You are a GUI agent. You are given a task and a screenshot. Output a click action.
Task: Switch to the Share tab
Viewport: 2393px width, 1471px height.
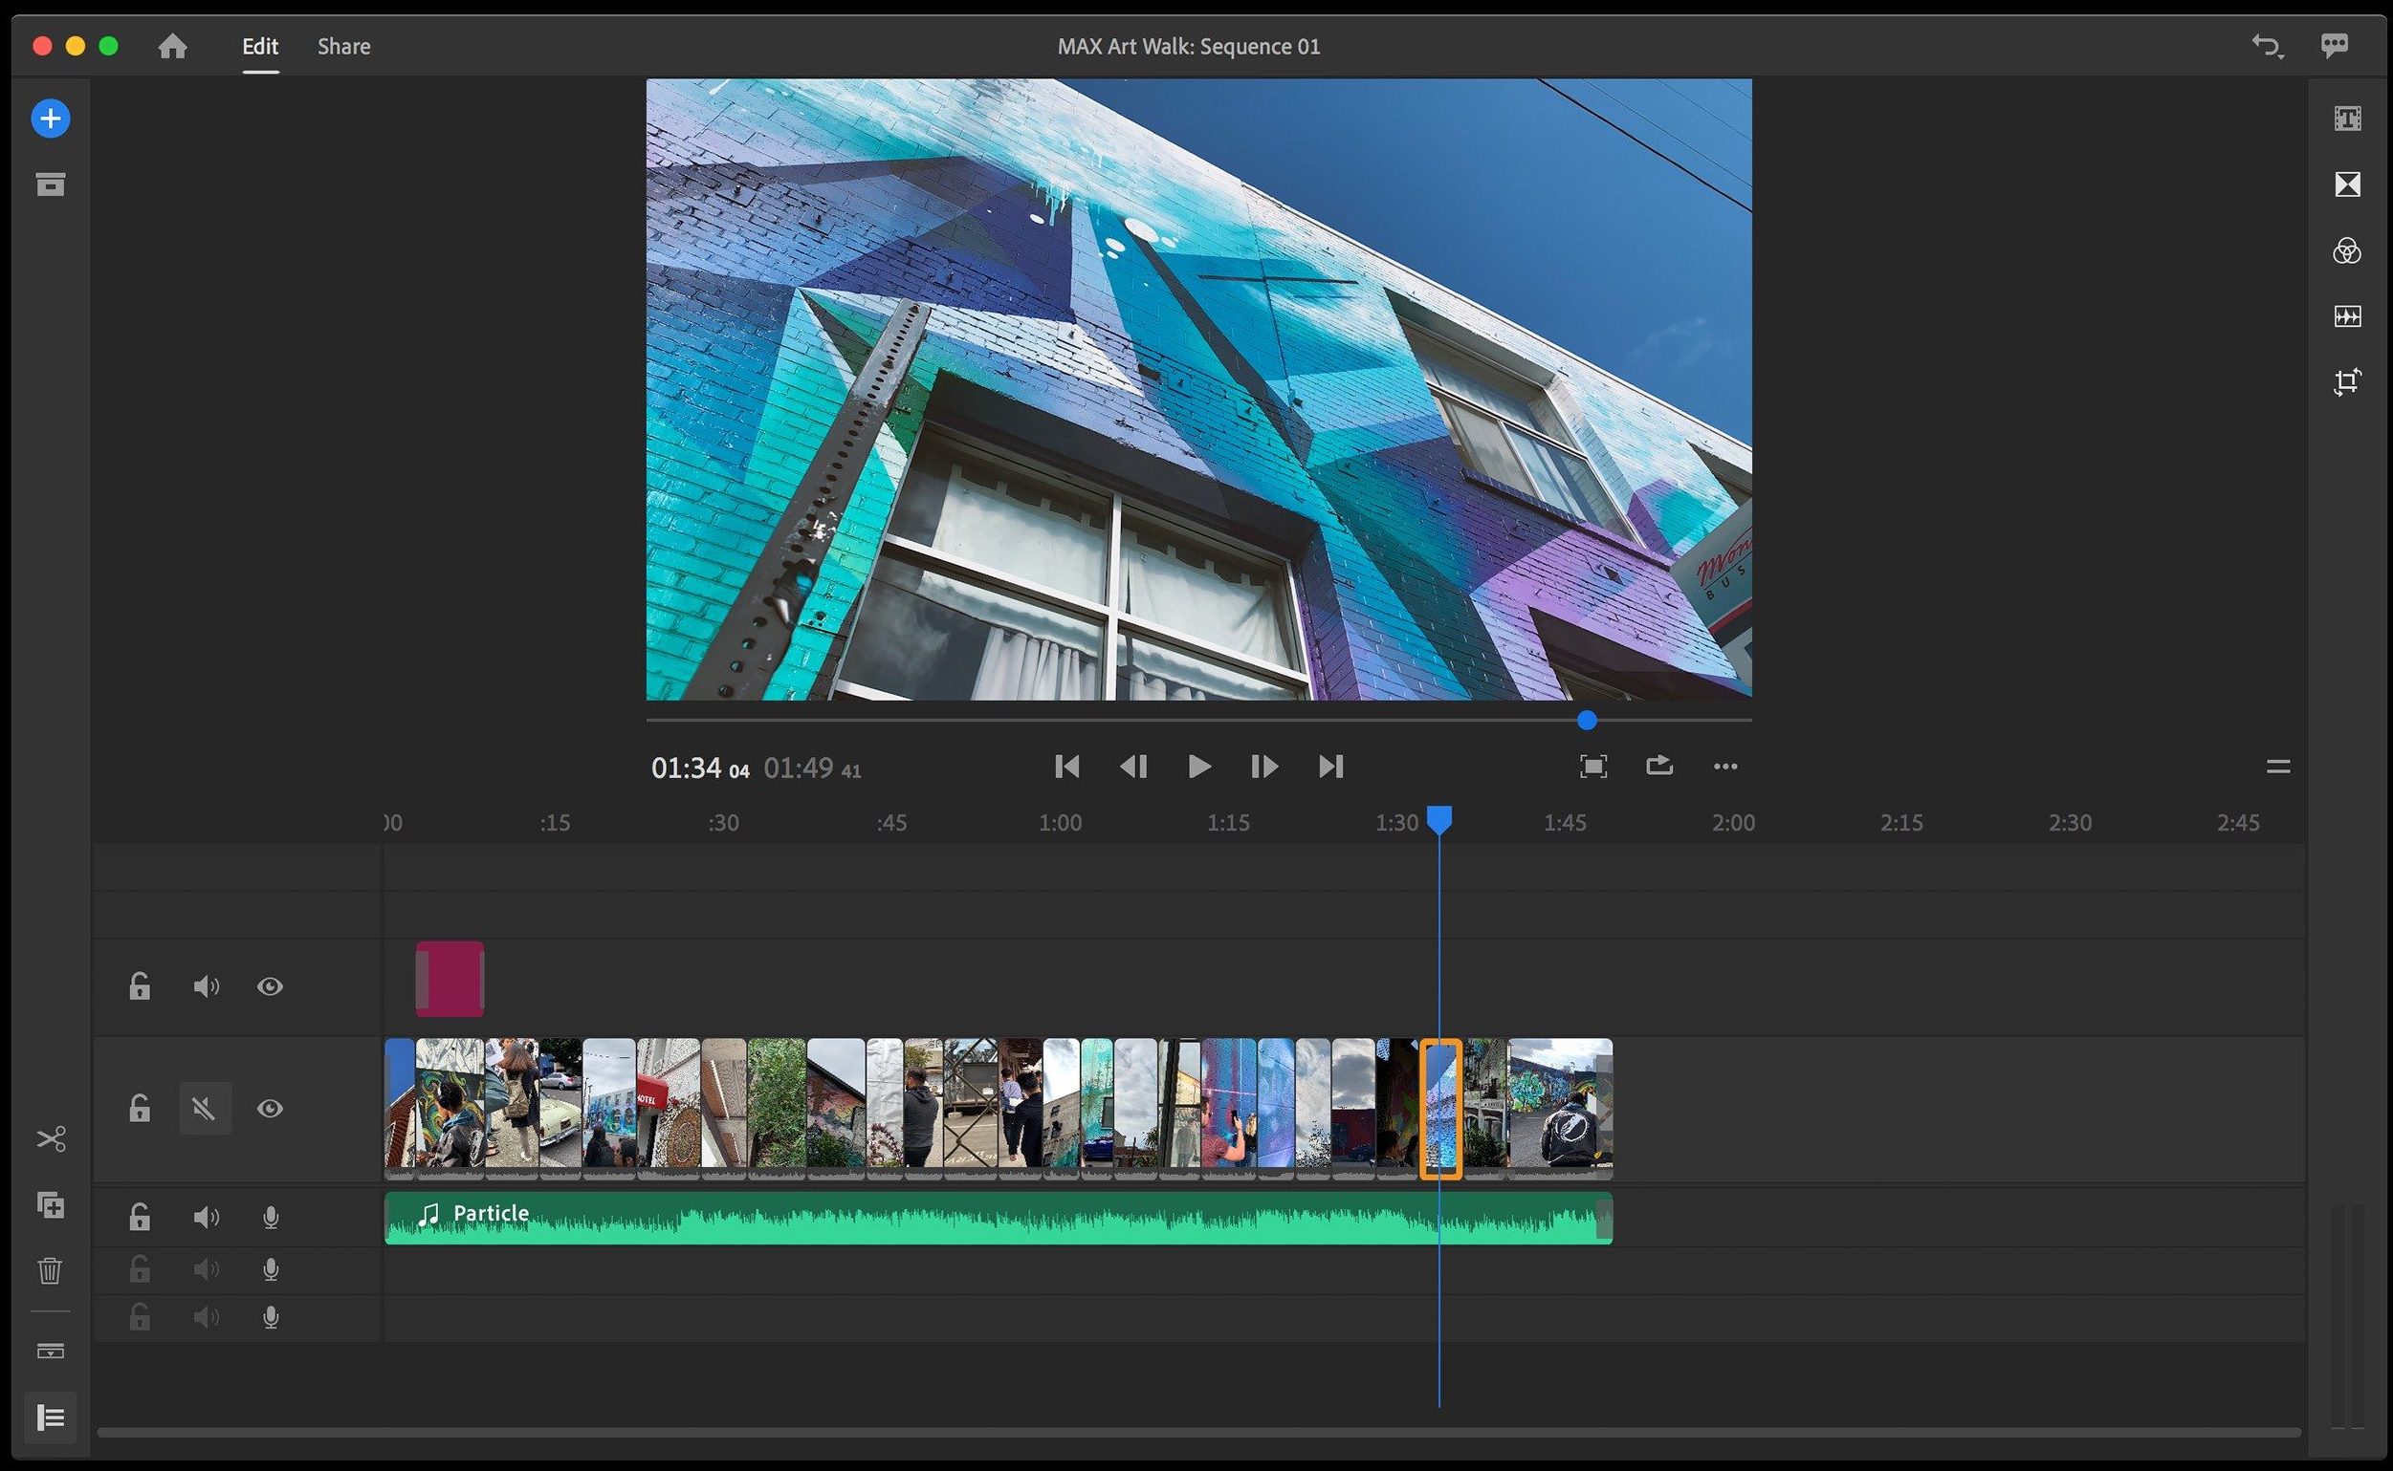point(343,46)
